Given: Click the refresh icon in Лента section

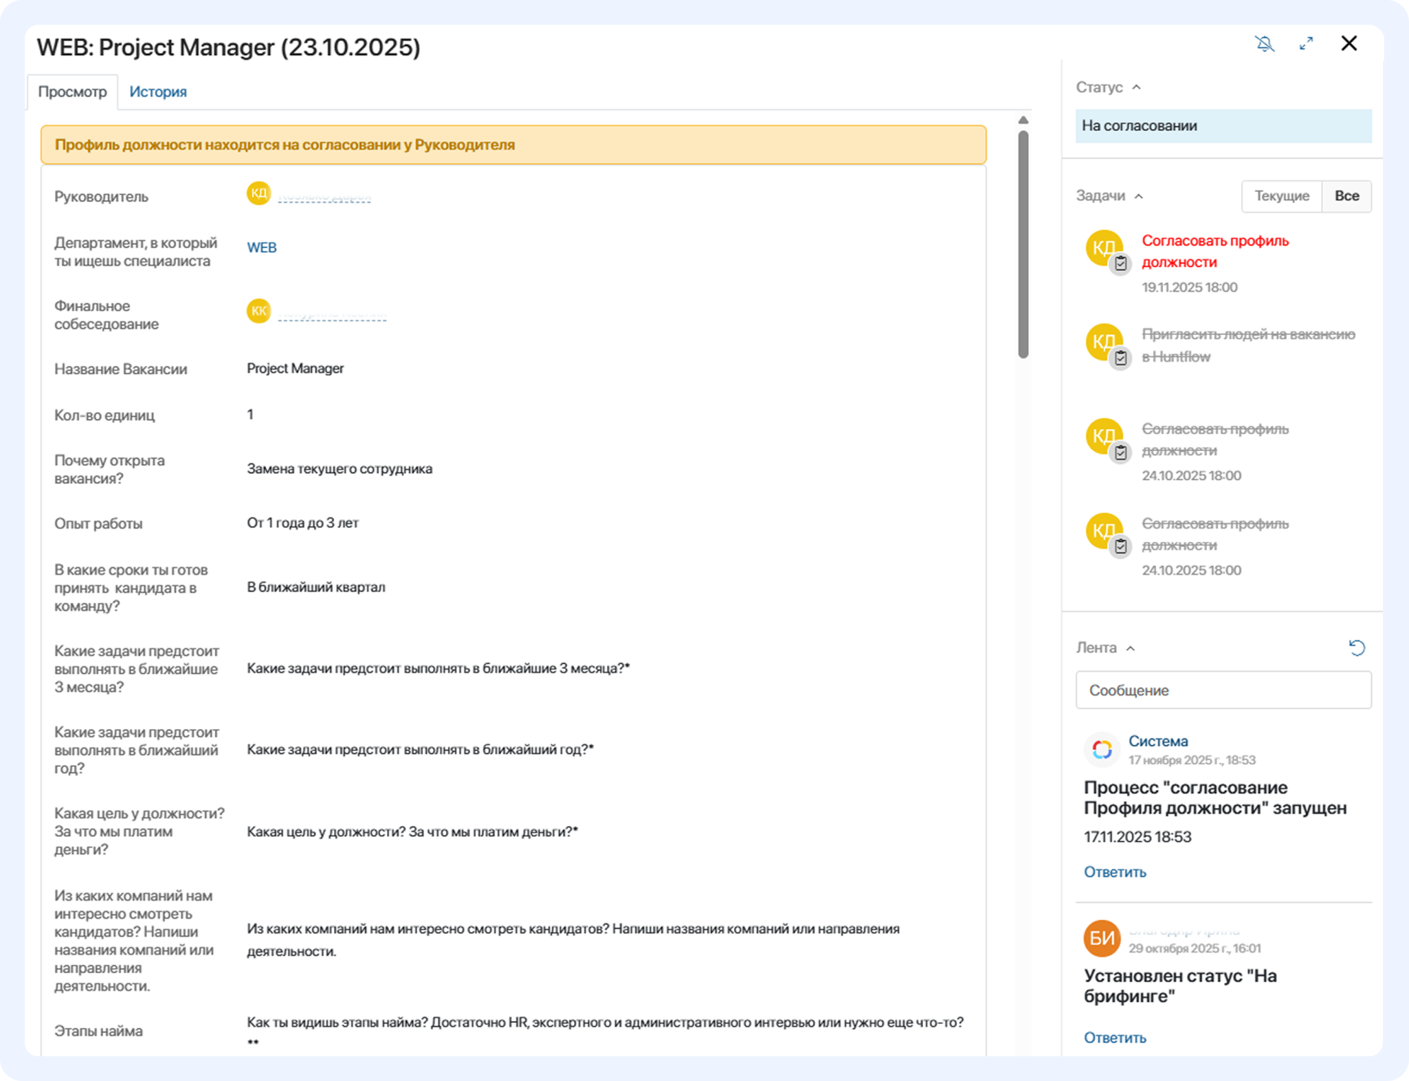Looking at the screenshot, I should click(1356, 648).
